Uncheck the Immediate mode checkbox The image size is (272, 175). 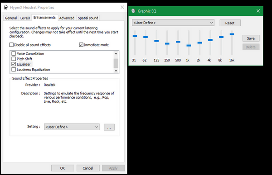[x=81, y=45]
